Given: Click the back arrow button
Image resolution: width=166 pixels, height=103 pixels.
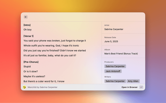Looking at the screenshot, I should click(26, 17).
